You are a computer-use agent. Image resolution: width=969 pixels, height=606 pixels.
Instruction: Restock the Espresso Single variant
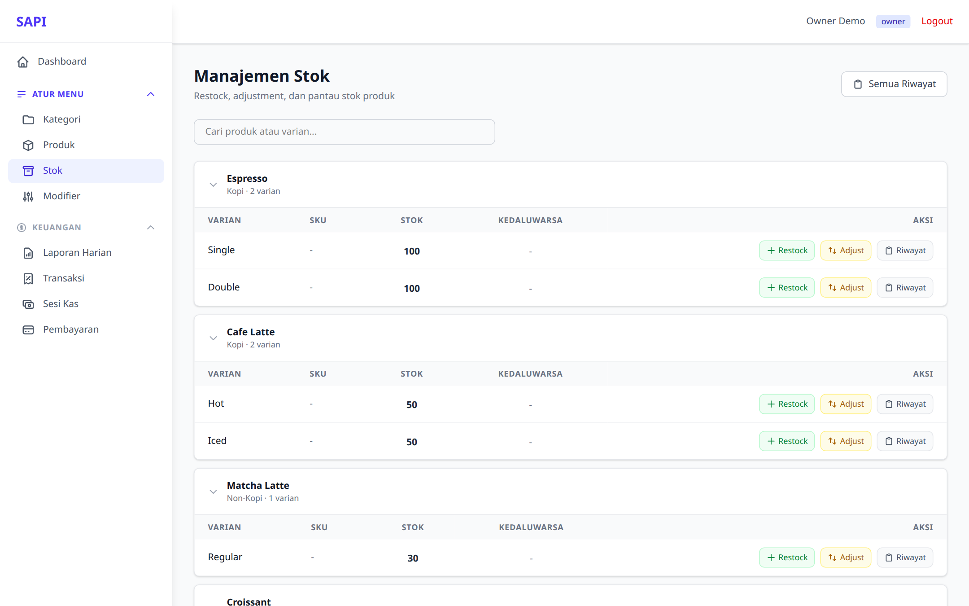coord(787,250)
